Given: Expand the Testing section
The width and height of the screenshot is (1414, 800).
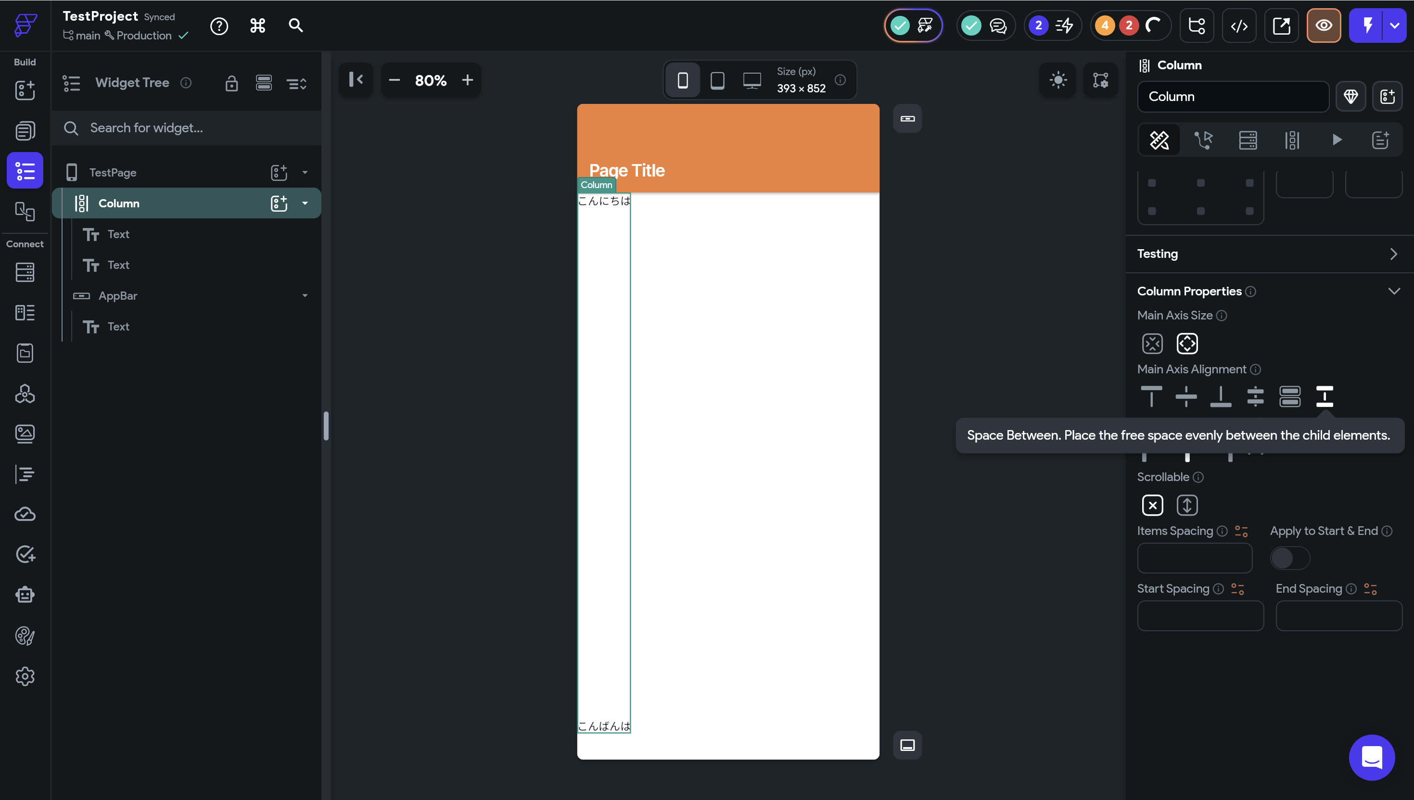Looking at the screenshot, I should tap(1394, 254).
